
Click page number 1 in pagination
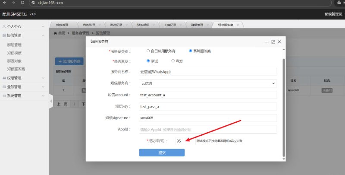pos(75,104)
